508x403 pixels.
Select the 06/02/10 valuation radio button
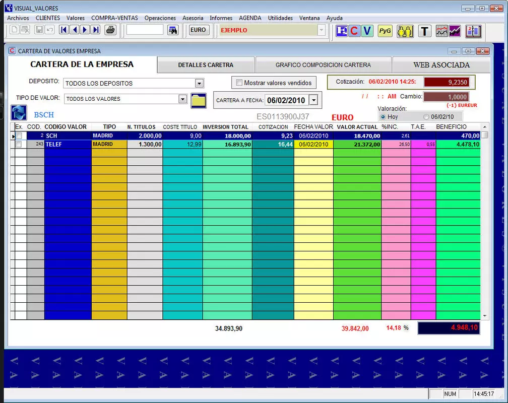point(426,117)
